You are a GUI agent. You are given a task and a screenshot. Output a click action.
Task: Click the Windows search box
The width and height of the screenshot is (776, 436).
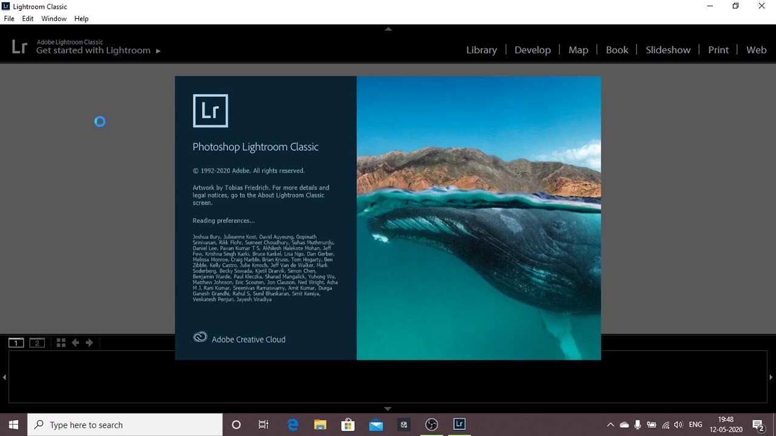pos(126,424)
